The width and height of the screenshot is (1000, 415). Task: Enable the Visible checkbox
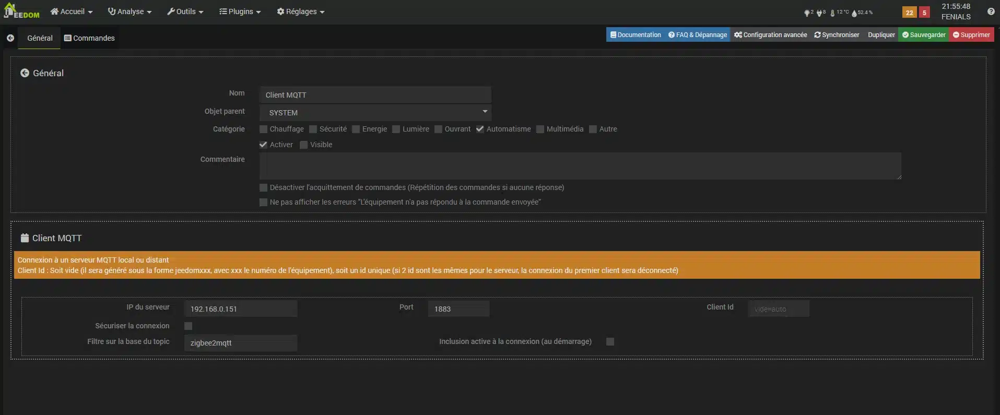click(303, 145)
